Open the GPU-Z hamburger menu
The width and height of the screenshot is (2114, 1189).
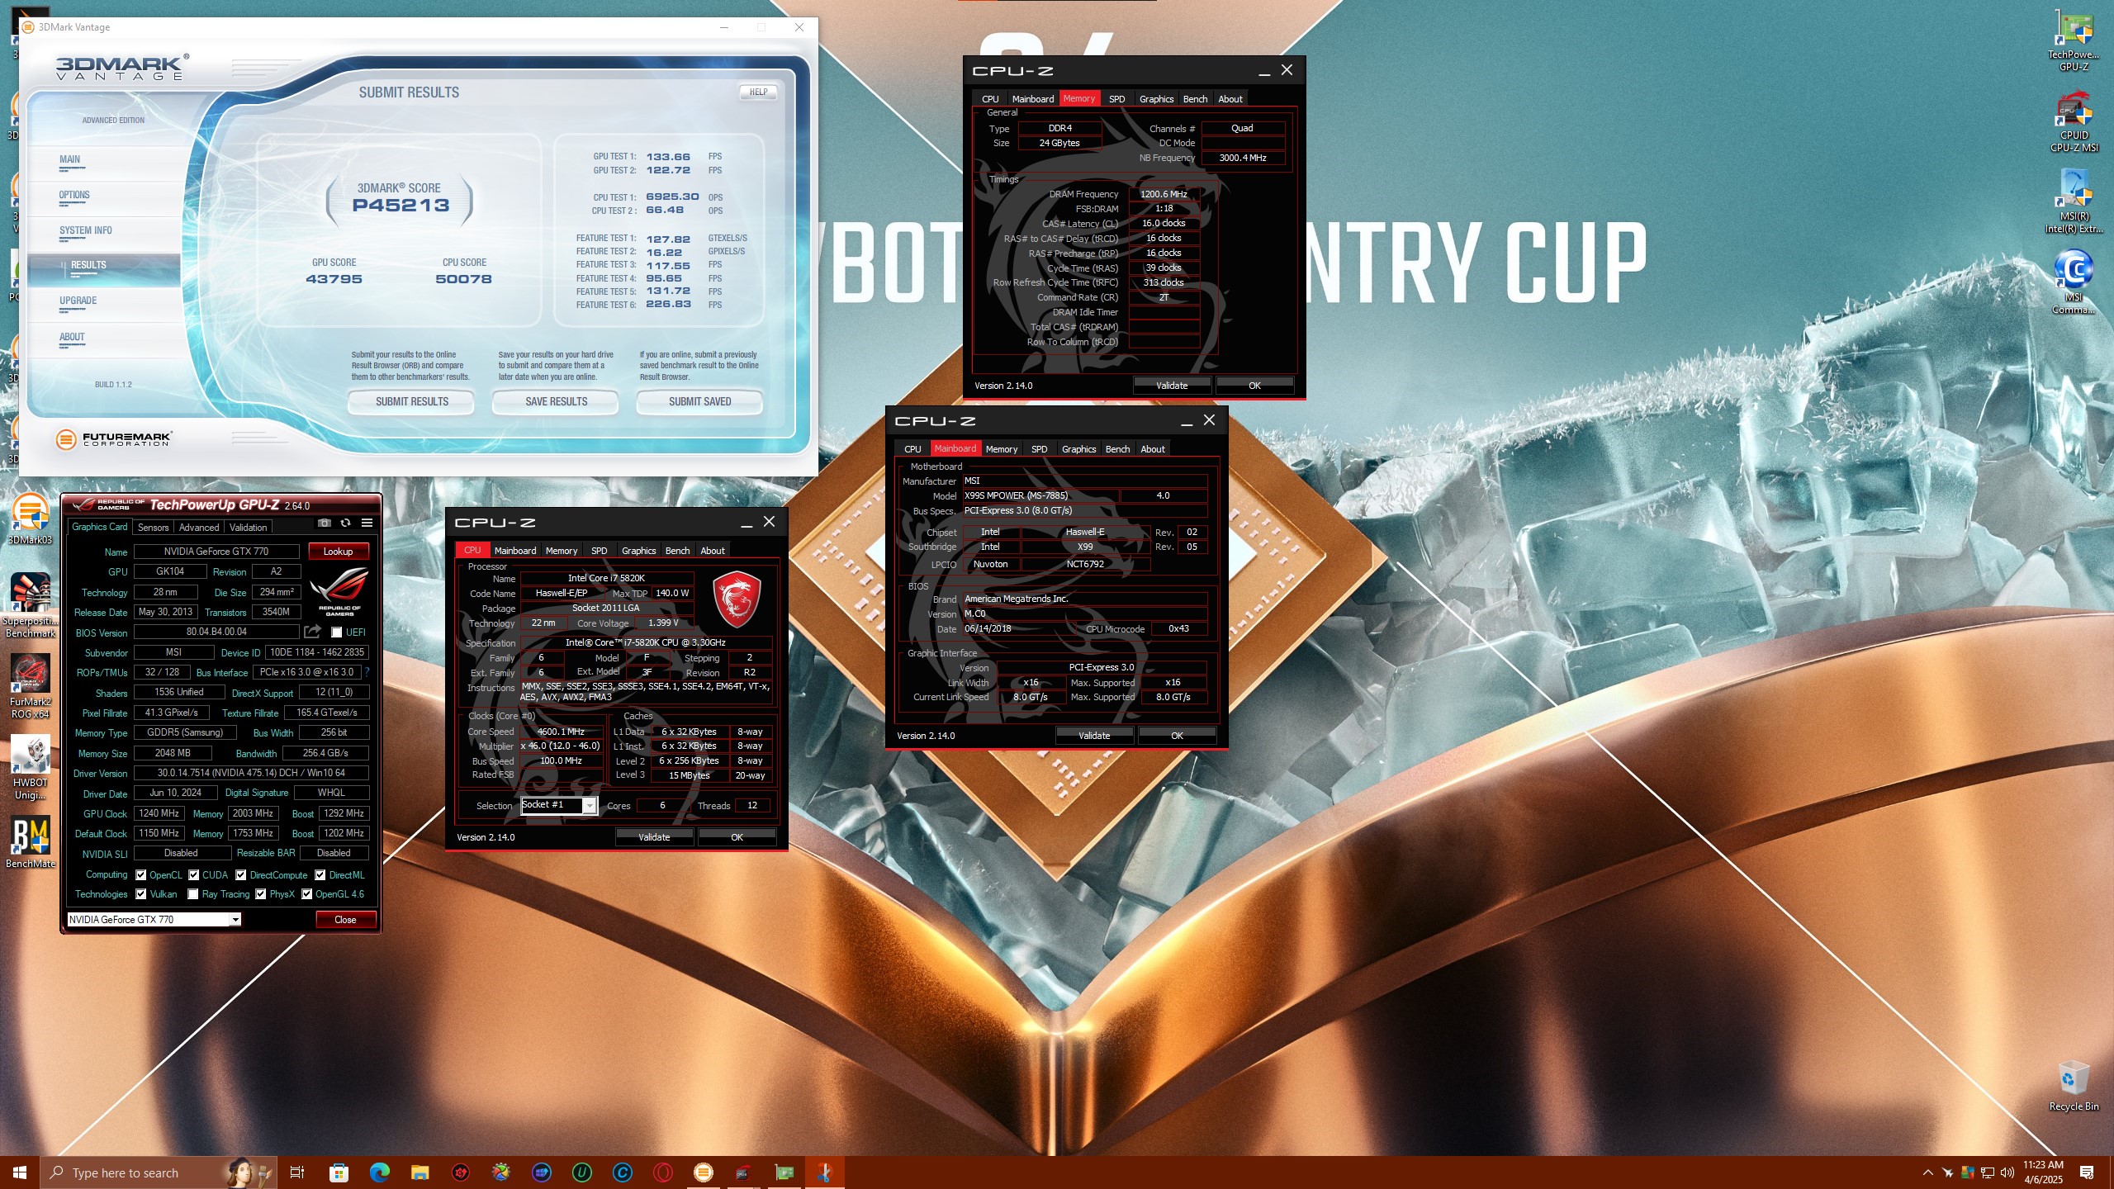367,523
